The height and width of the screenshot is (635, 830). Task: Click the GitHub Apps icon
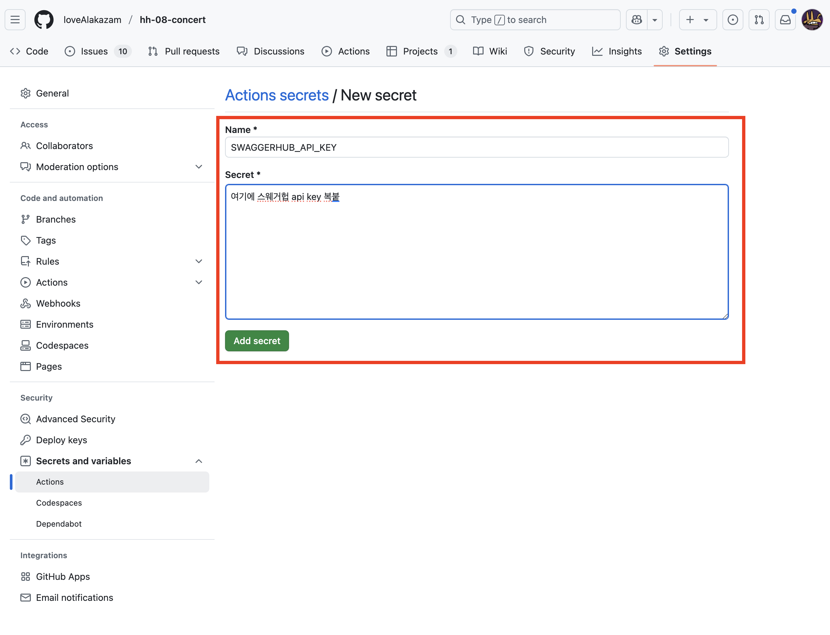(26, 577)
